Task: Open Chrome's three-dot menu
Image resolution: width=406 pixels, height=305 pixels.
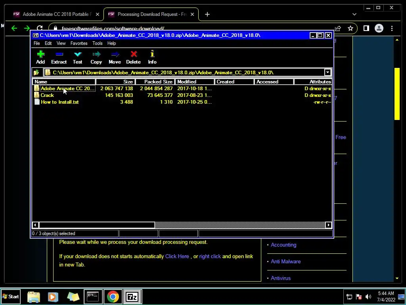Action: [x=392, y=28]
